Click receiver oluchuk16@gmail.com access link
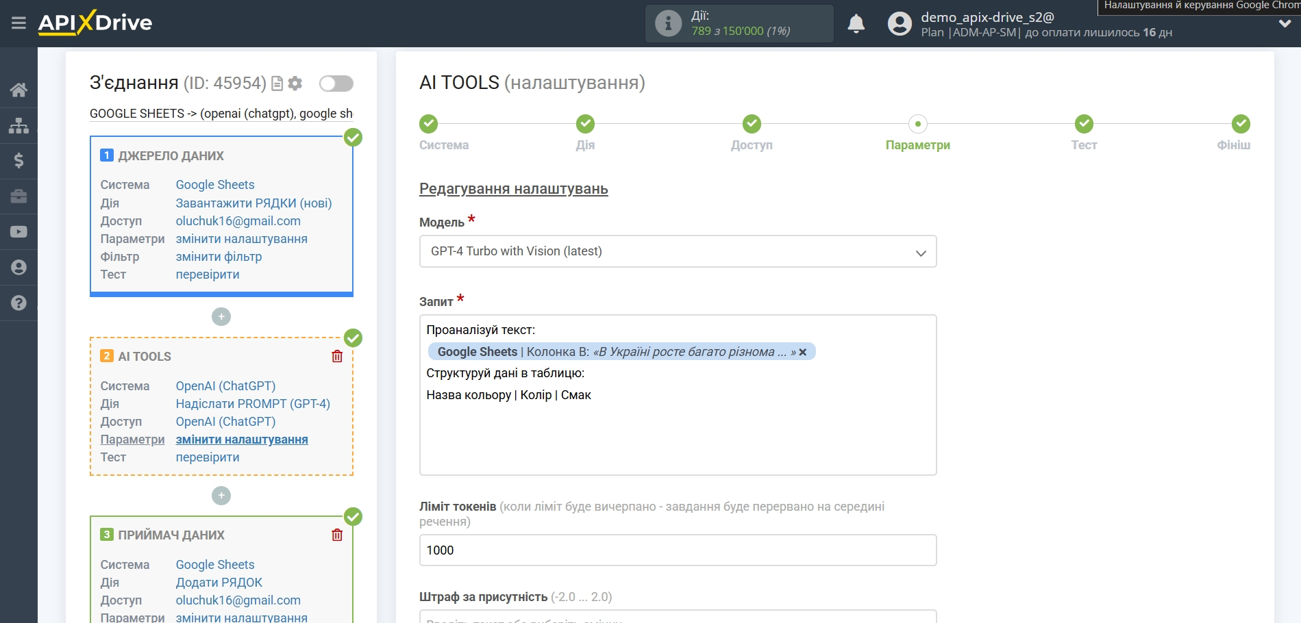Viewport: 1301px width, 623px height. click(238, 600)
